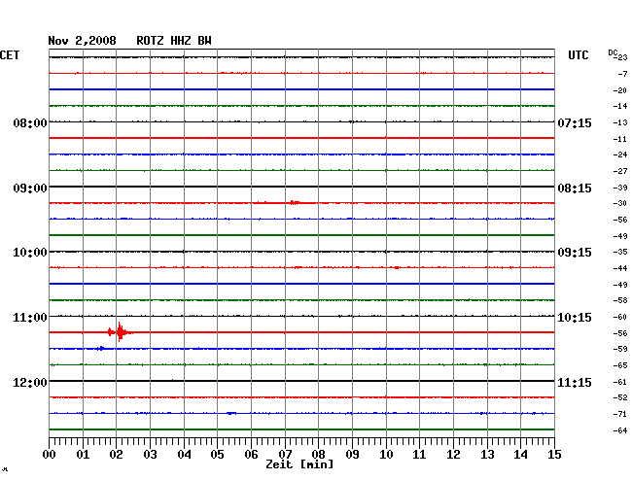
Task: Click the '09:00' CET time label
Action: click(x=30, y=189)
